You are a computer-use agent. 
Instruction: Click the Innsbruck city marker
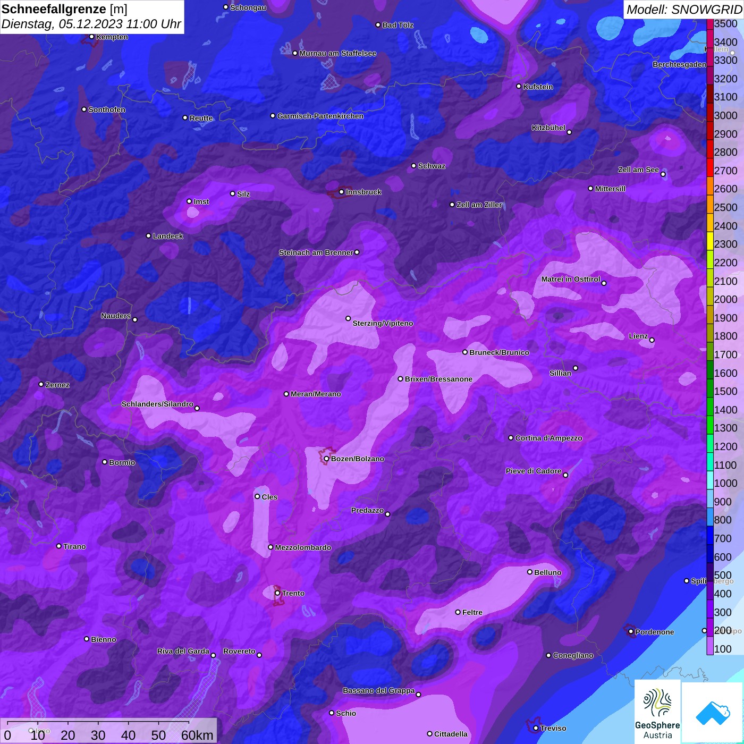[342, 192]
